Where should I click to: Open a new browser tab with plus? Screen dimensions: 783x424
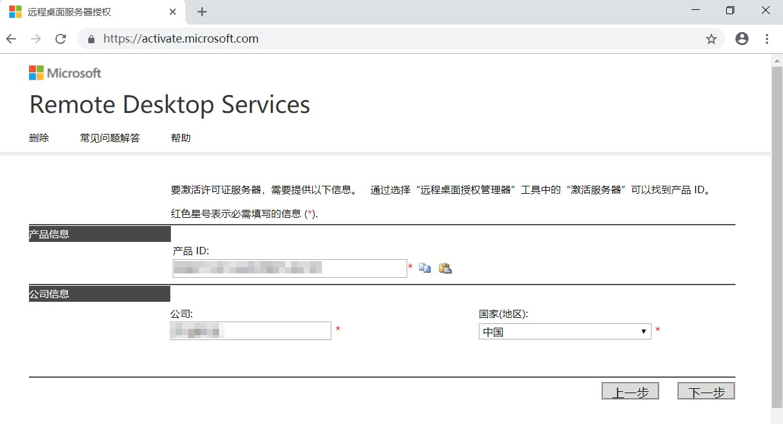(202, 12)
